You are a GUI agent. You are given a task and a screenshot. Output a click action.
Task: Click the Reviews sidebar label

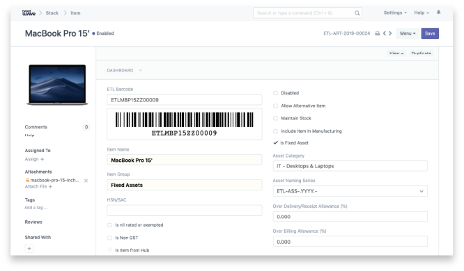pyautogui.click(x=33, y=222)
